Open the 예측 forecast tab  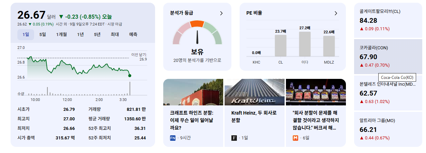[133, 34]
